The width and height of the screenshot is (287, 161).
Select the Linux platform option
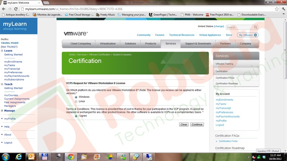76,101
